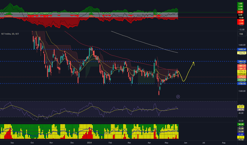Click the Feb label on time axis
Image resolution: width=247 pixels, height=145 pixels.
(110, 143)
